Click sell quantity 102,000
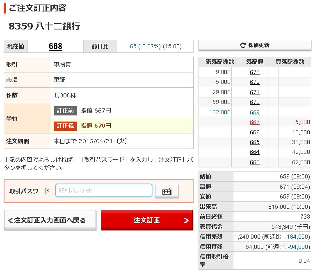Image resolution: width=315 pixels, height=273 pixels. tap(220, 112)
